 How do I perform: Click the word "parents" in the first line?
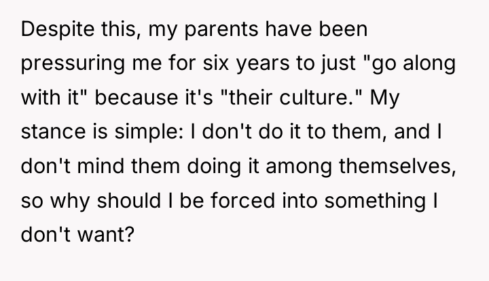(x=221, y=30)
